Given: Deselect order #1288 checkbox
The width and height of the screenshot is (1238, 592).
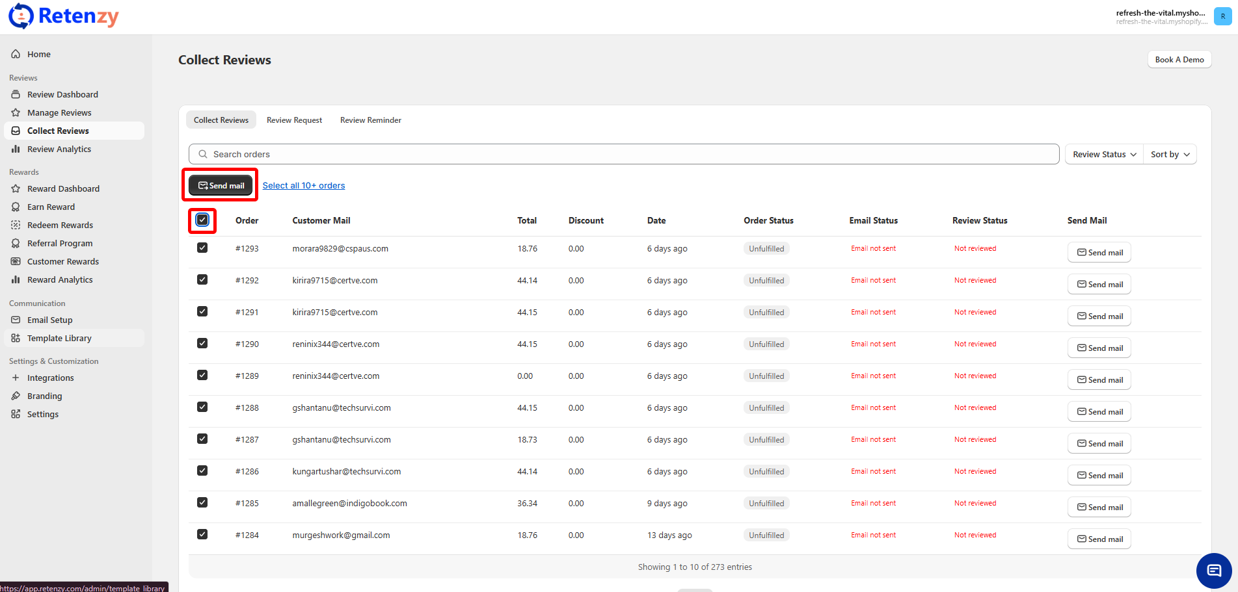Looking at the screenshot, I should tap(202, 407).
